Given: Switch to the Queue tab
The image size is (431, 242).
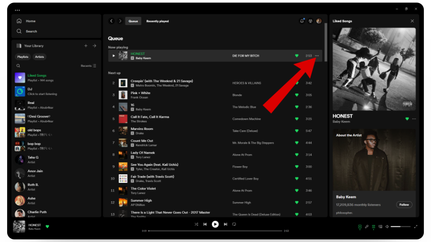Looking at the screenshot, I should [x=133, y=21].
